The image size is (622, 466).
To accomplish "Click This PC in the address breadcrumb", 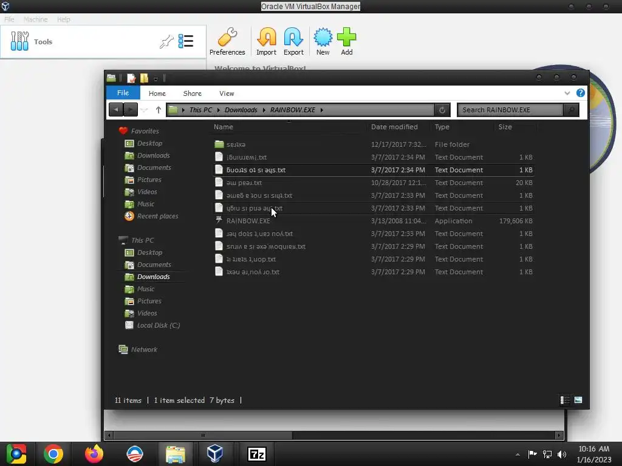I will pyautogui.click(x=200, y=110).
